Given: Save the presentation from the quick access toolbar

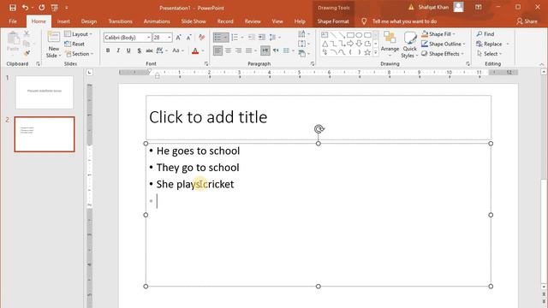Looking at the screenshot, I should tap(13, 8).
